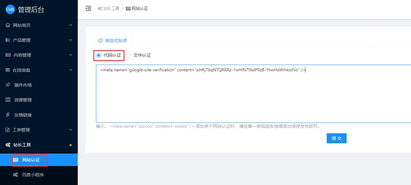
Task: Click the gears icon beside 百度小程序
Action: coord(15,175)
